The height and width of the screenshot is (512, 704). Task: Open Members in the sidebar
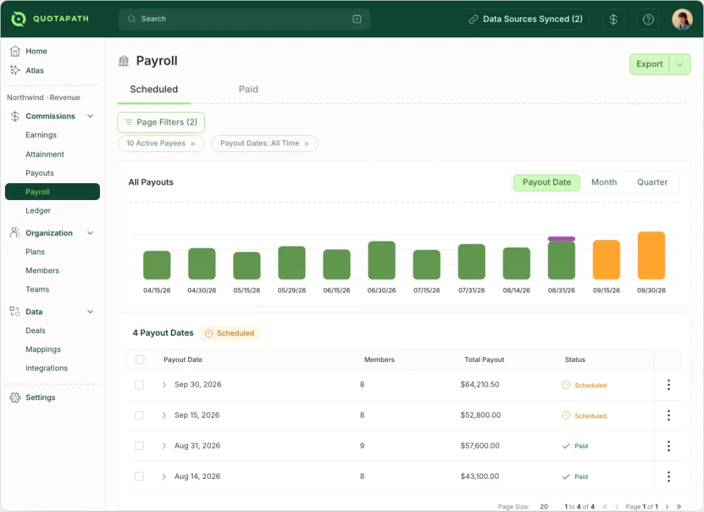pos(42,270)
